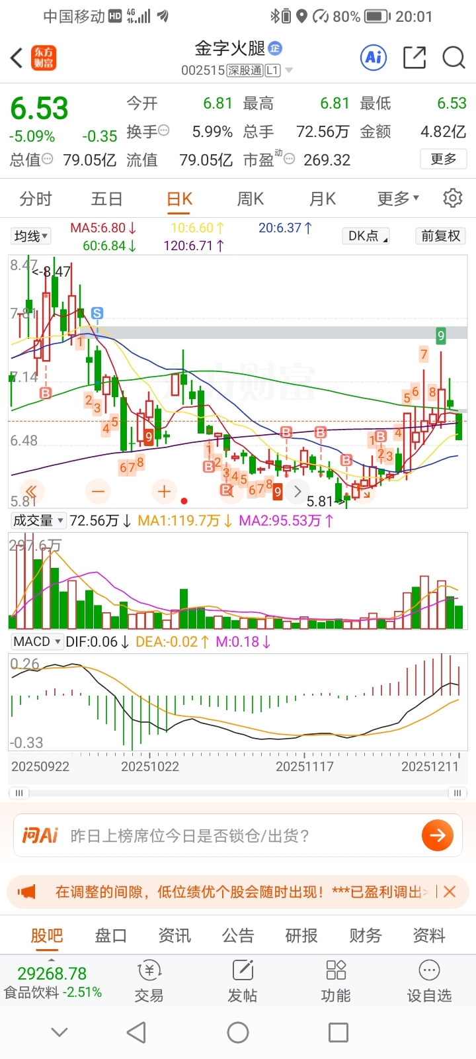476x1059 pixels.
Task: Toggle the DK点 indicator
Action: 368,236
